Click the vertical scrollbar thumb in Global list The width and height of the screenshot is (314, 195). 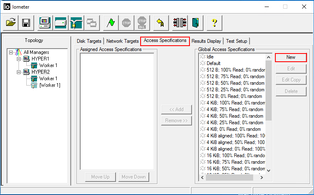pos(269,91)
